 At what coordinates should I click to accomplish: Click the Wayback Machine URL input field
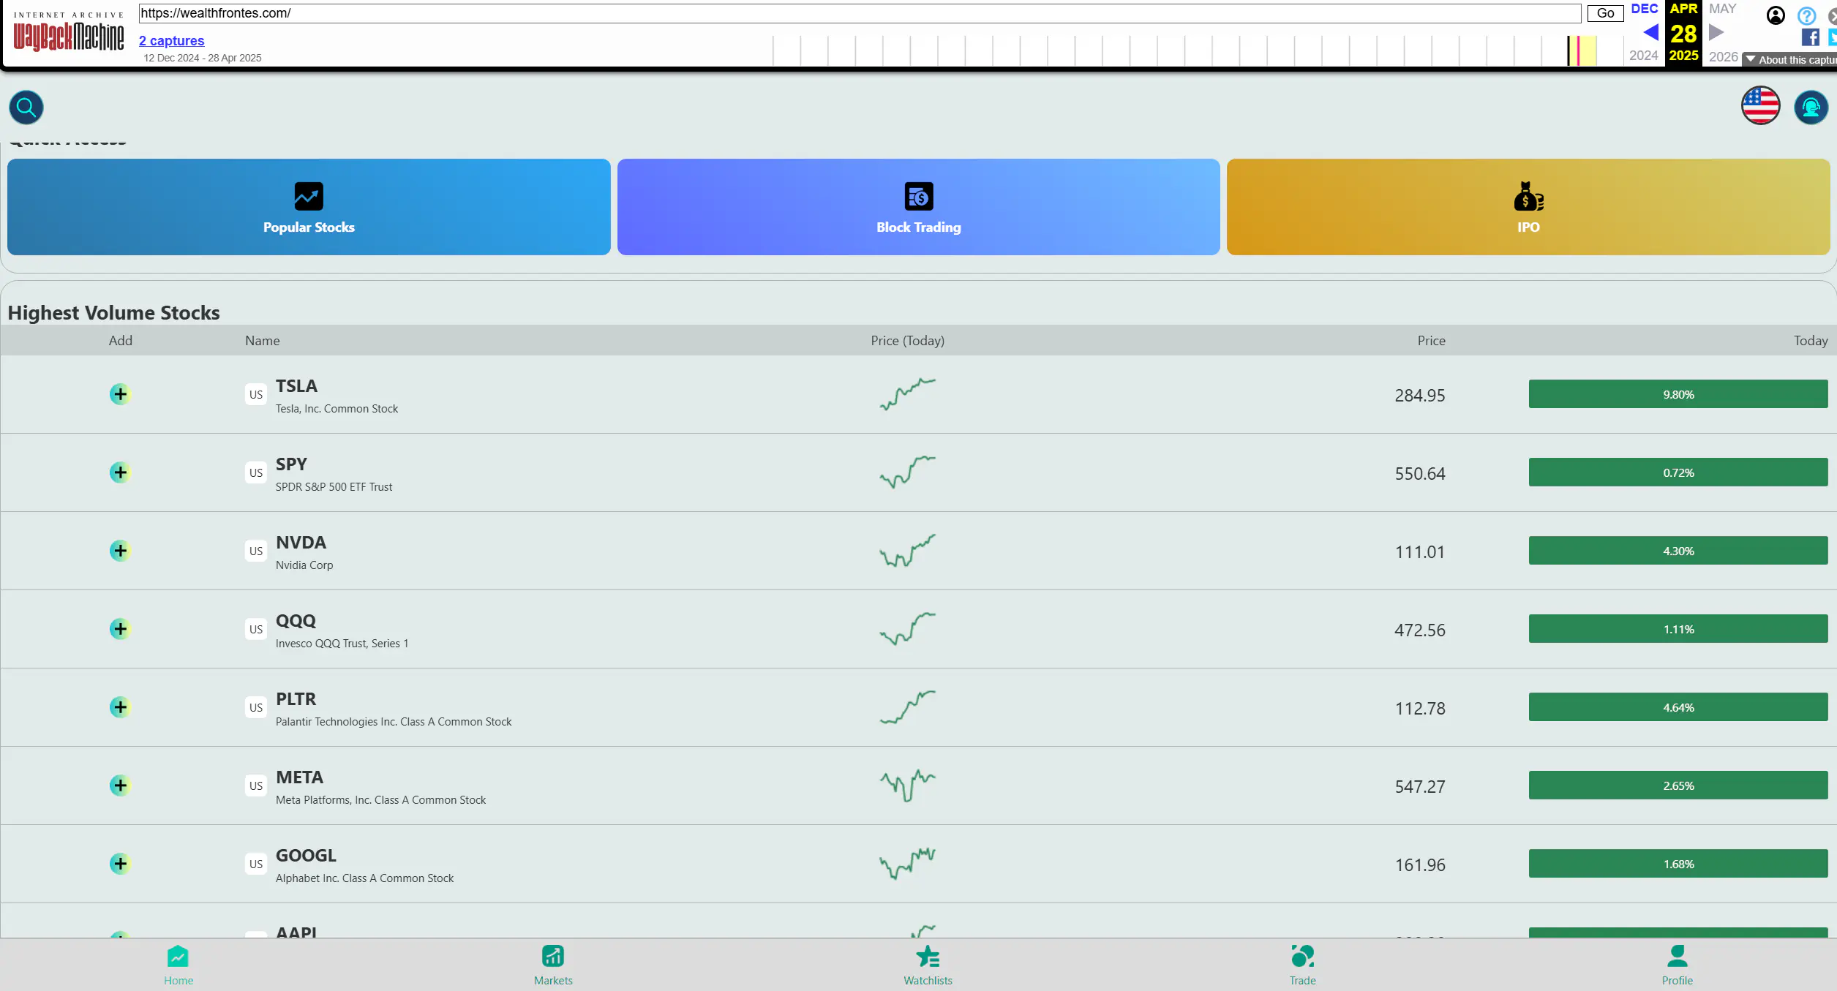click(x=860, y=13)
